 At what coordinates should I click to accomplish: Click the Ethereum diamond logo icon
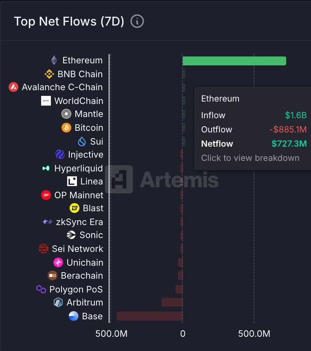pos(54,60)
